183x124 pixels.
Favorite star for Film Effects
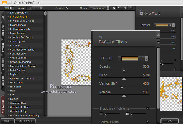(8, 83)
